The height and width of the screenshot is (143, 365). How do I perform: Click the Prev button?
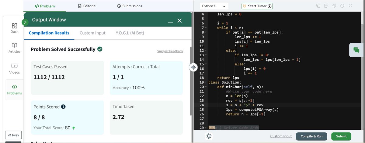tap(13, 135)
